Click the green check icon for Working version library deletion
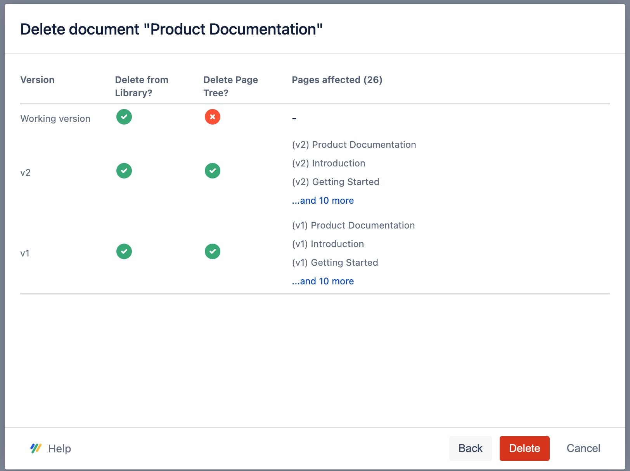The width and height of the screenshot is (630, 471). point(124,117)
